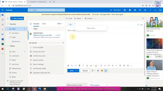The height and width of the screenshot is (91, 163).
Task: Click the format painter icon
Action: (x=68, y=65)
